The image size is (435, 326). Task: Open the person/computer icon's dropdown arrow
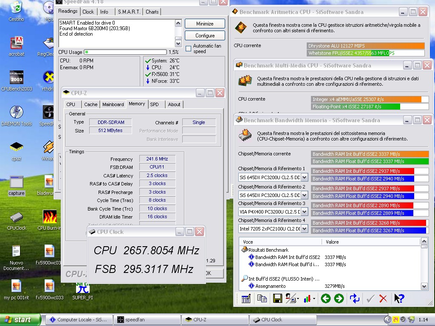(298, 299)
